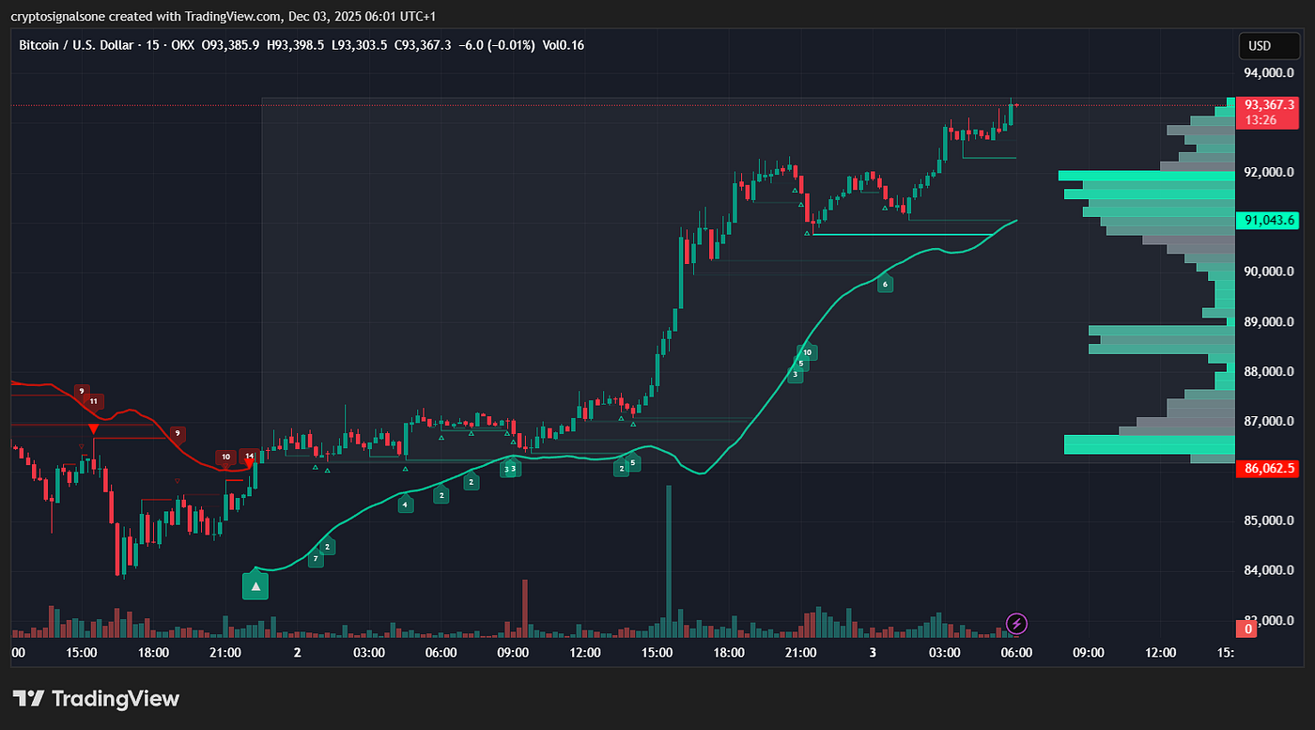Click the high value 'H93,398.5'
The height and width of the screenshot is (730, 1315).
296,45
